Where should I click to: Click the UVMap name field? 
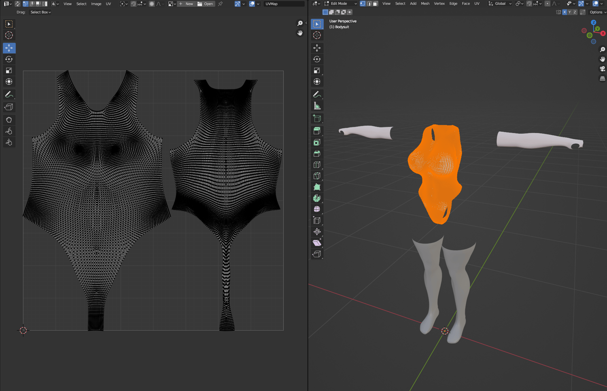click(283, 4)
